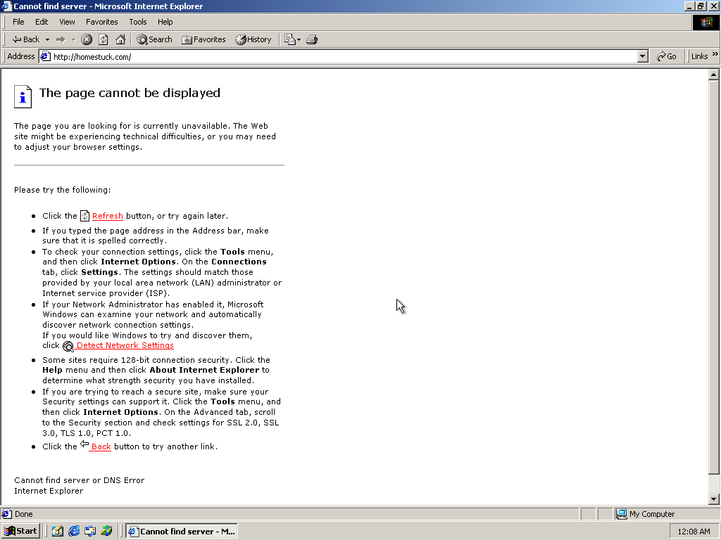Open the Forward history dropdown arrow

coord(73,39)
